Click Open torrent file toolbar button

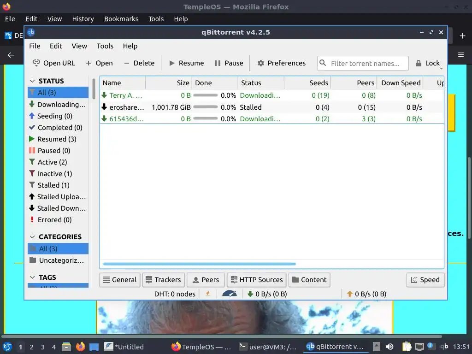pos(100,63)
